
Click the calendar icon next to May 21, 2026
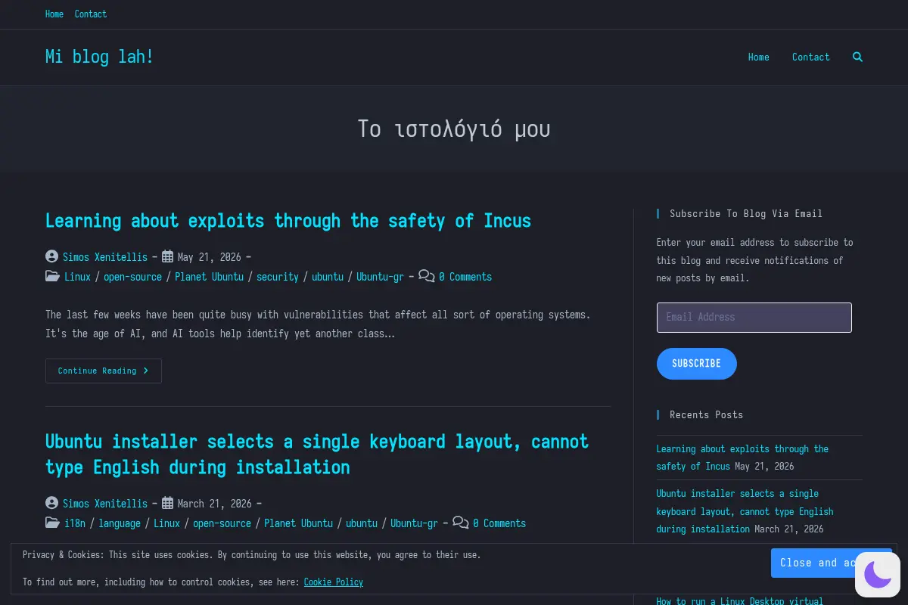(168, 256)
